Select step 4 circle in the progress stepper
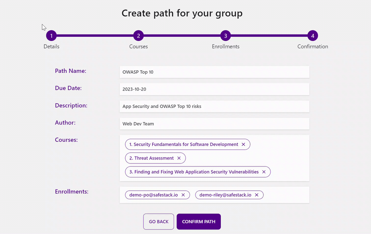 [x=312, y=35]
